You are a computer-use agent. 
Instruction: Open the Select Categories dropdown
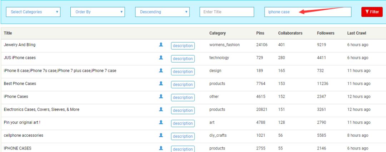33,12
